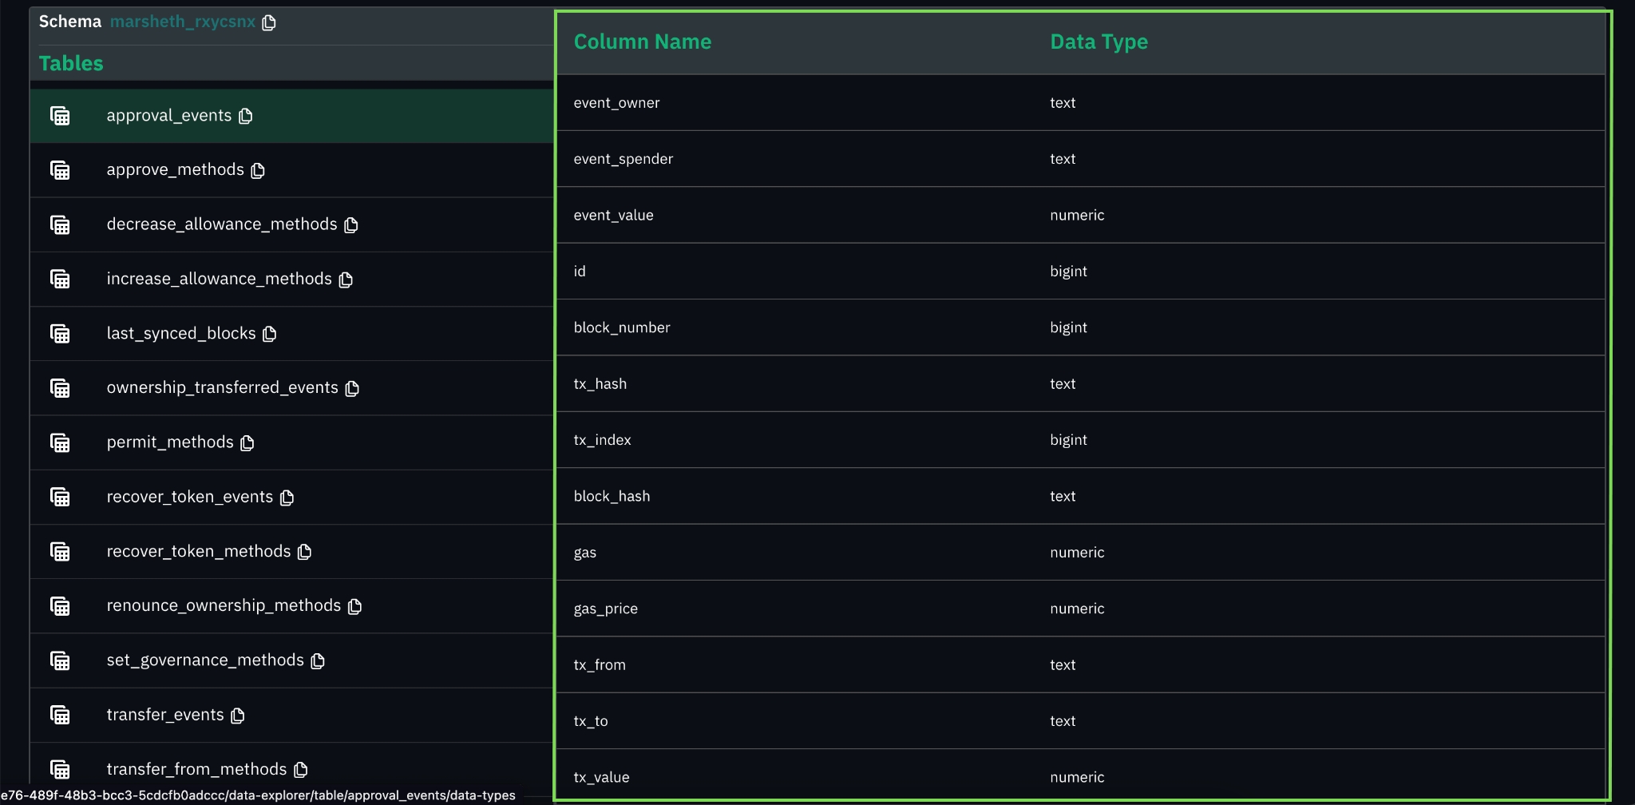Copy the approve_methods table name
Screen dimensions: 1635x805
point(258,171)
